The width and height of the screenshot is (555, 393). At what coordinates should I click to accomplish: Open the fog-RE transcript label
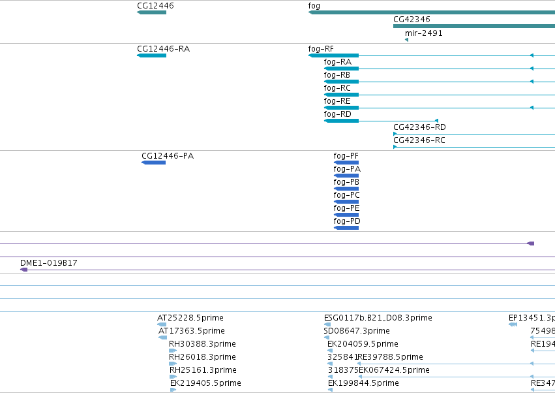(x=337, y=101)
